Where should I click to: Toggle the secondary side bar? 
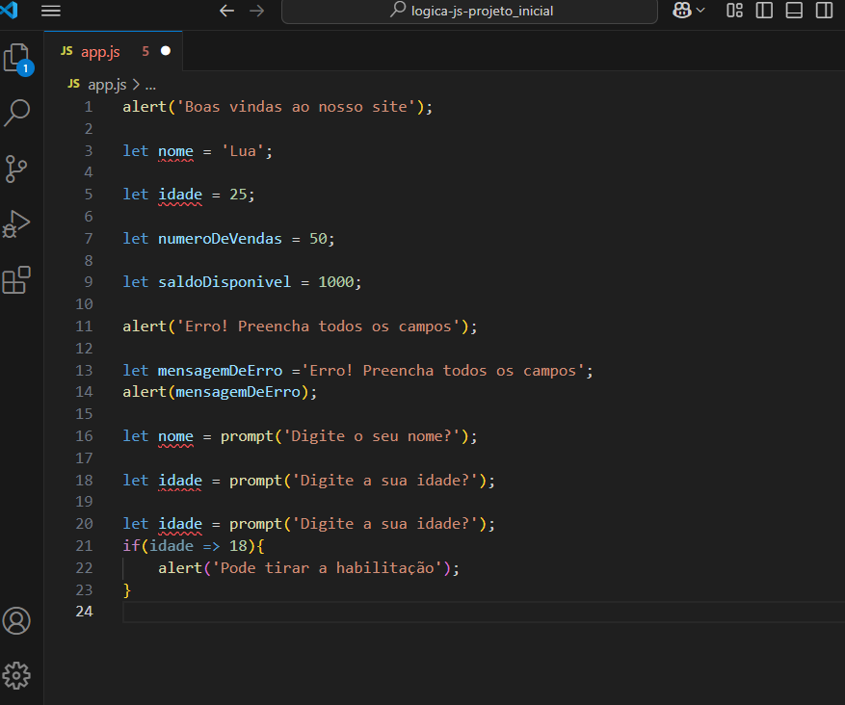coord(824,11)
